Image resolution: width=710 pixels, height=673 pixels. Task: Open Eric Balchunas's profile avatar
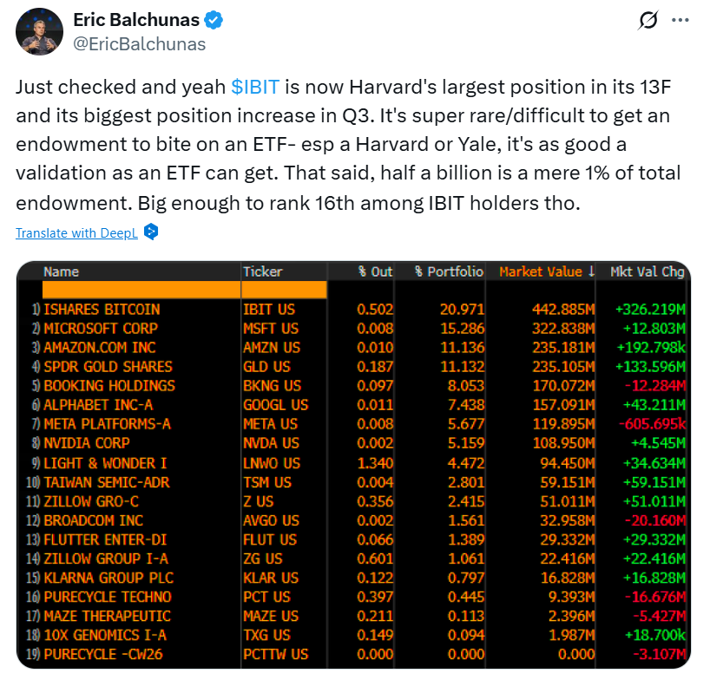pyautogui.click(x=37, y=31)
